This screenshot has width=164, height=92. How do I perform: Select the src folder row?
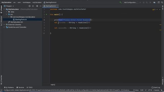coord(22,14)
